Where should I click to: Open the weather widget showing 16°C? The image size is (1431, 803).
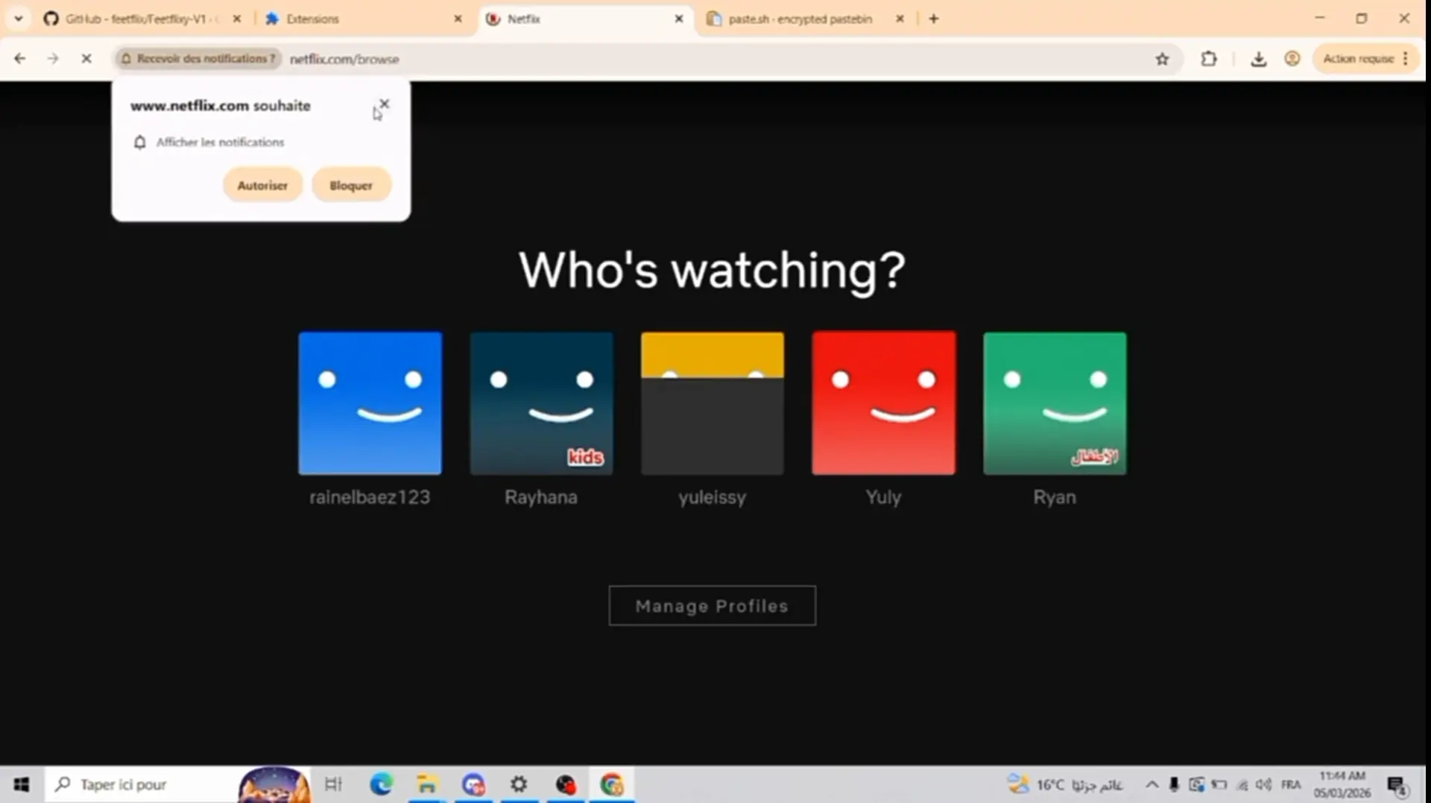coord(1066,784)
